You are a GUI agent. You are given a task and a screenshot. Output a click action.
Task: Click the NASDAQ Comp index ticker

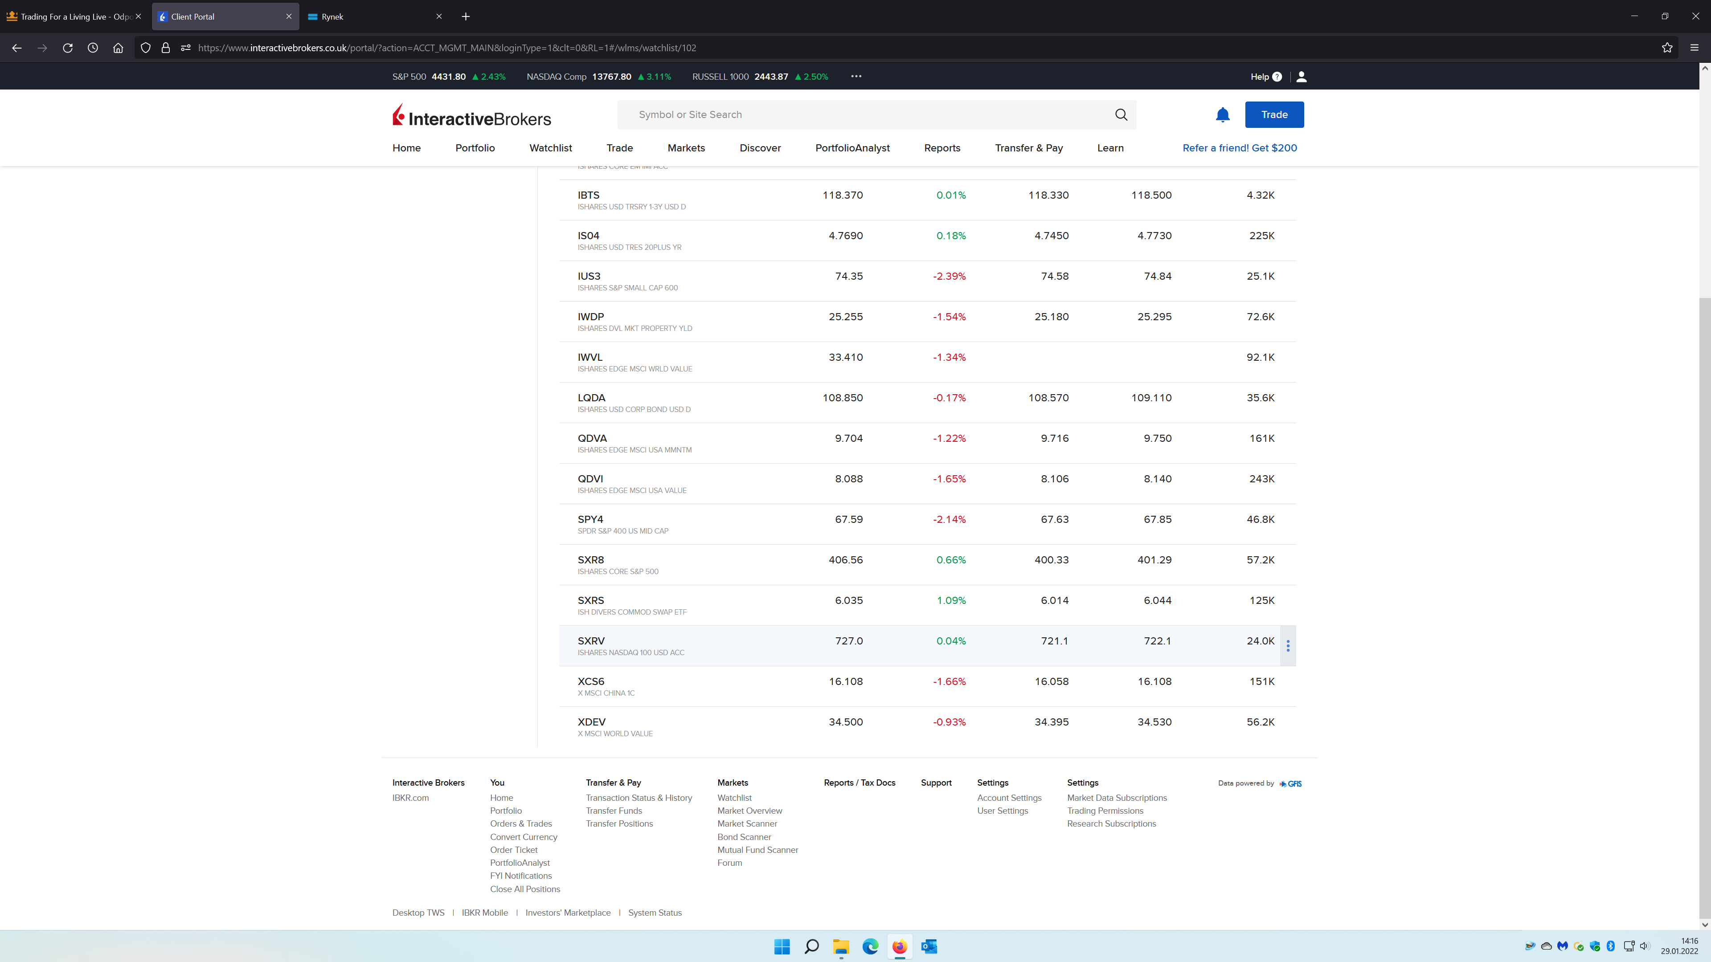(x=598, y=76)
